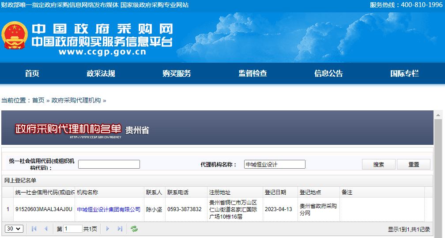
Task: Sort by 机构名称 column header
Action: (109, 192)
